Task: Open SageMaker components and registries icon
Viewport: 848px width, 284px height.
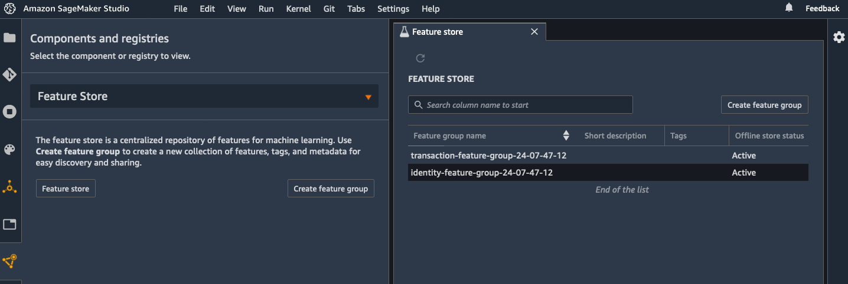Action: click(9, 187)
